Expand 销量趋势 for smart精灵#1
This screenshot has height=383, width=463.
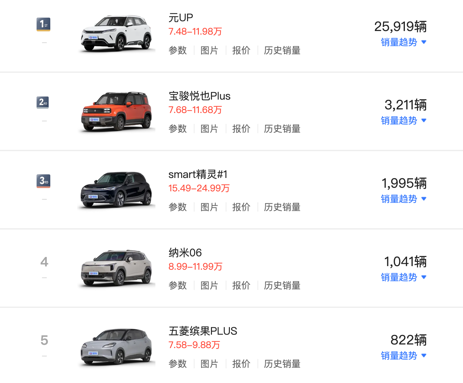(x=403, y=199)
